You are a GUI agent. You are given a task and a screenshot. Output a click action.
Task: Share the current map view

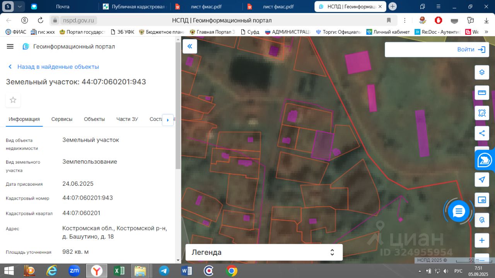click(482, 133)
